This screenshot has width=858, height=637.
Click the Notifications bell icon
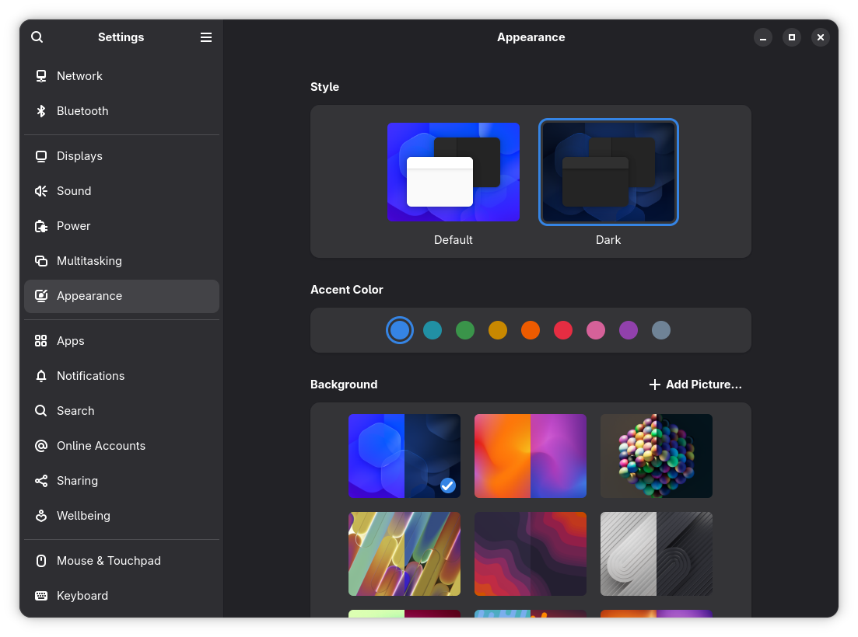point(41,376)
